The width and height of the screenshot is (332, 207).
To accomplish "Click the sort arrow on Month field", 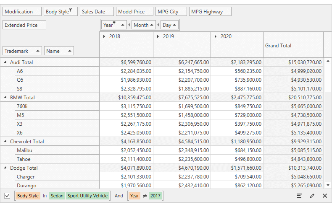I will coord(152,25).
